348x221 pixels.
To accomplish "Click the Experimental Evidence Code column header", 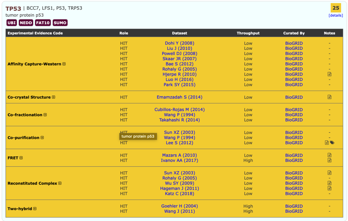I will [35, 33].
